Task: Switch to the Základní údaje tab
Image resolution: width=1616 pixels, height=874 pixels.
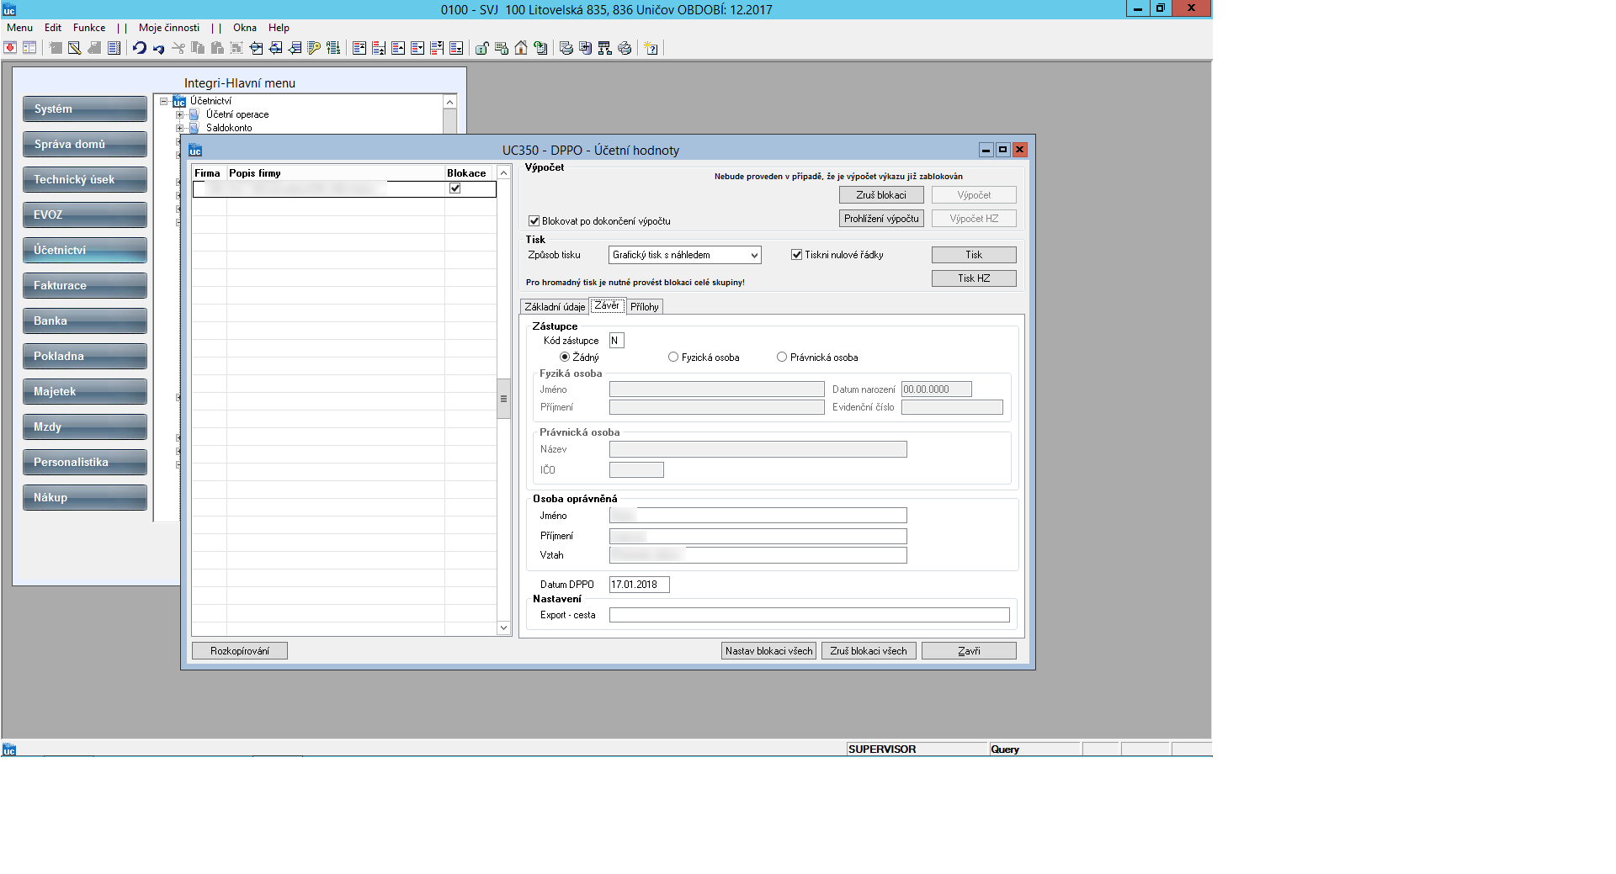Action: point(555,307)
